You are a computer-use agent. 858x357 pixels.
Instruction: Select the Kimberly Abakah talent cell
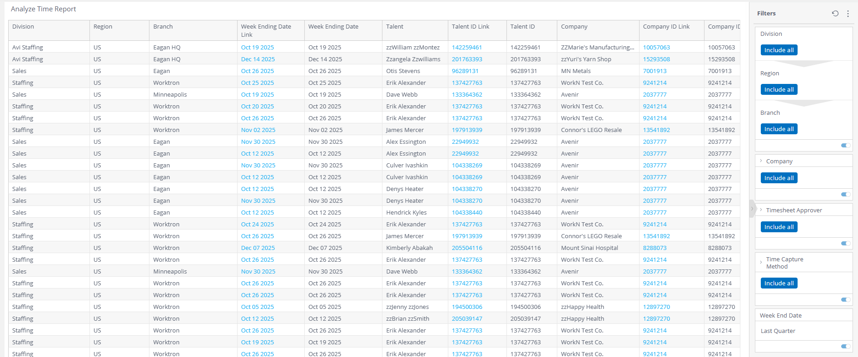(x=415, y=248)
